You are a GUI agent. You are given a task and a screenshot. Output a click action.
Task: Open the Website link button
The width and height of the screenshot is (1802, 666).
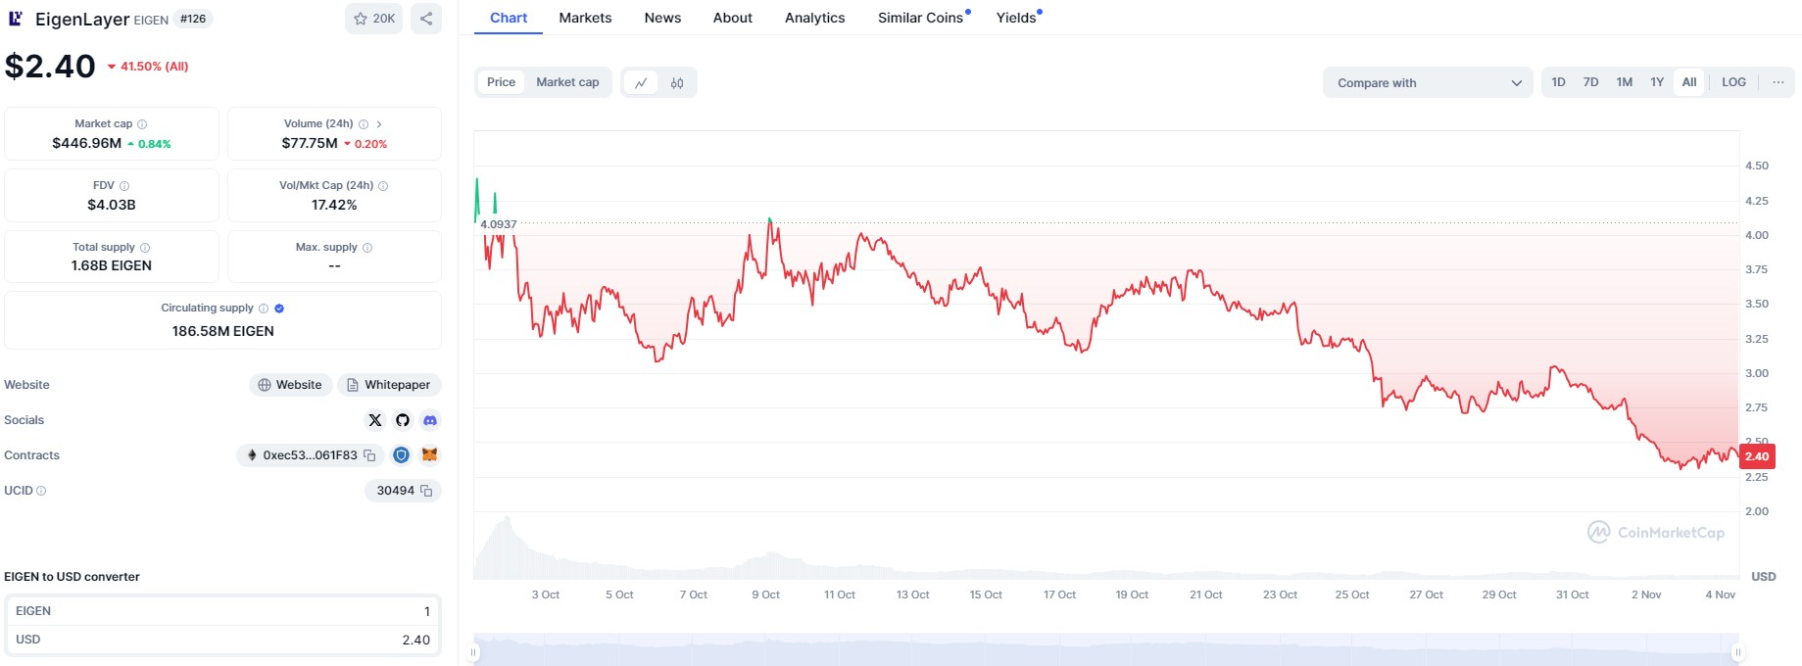pyautogui.click(x=290, y=385)
